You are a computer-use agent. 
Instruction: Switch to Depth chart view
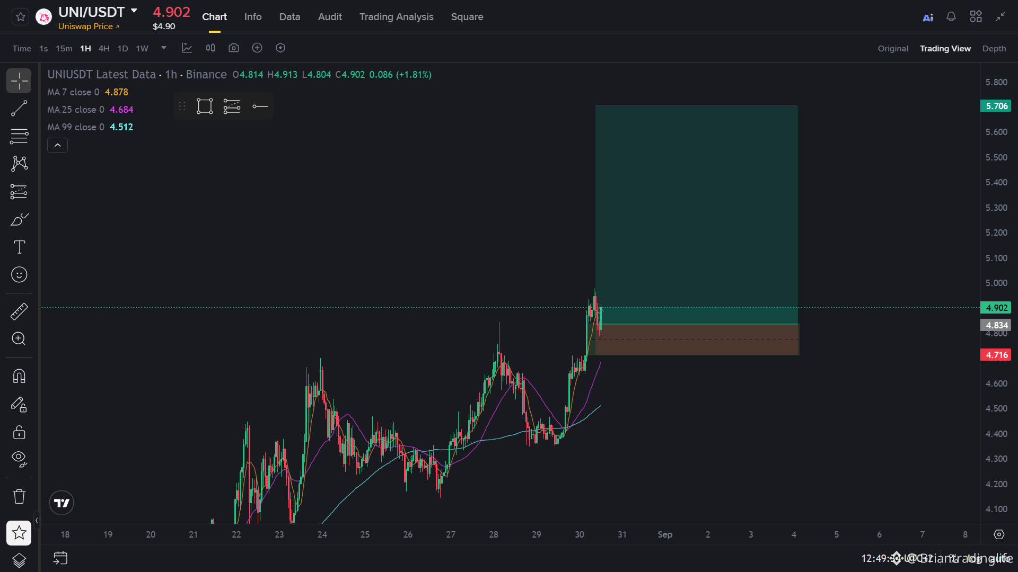point(994,49)
